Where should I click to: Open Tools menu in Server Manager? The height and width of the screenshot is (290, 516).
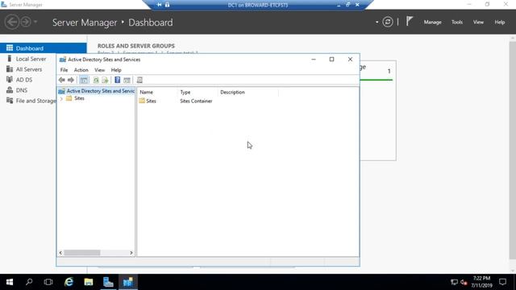coord(457,22)
